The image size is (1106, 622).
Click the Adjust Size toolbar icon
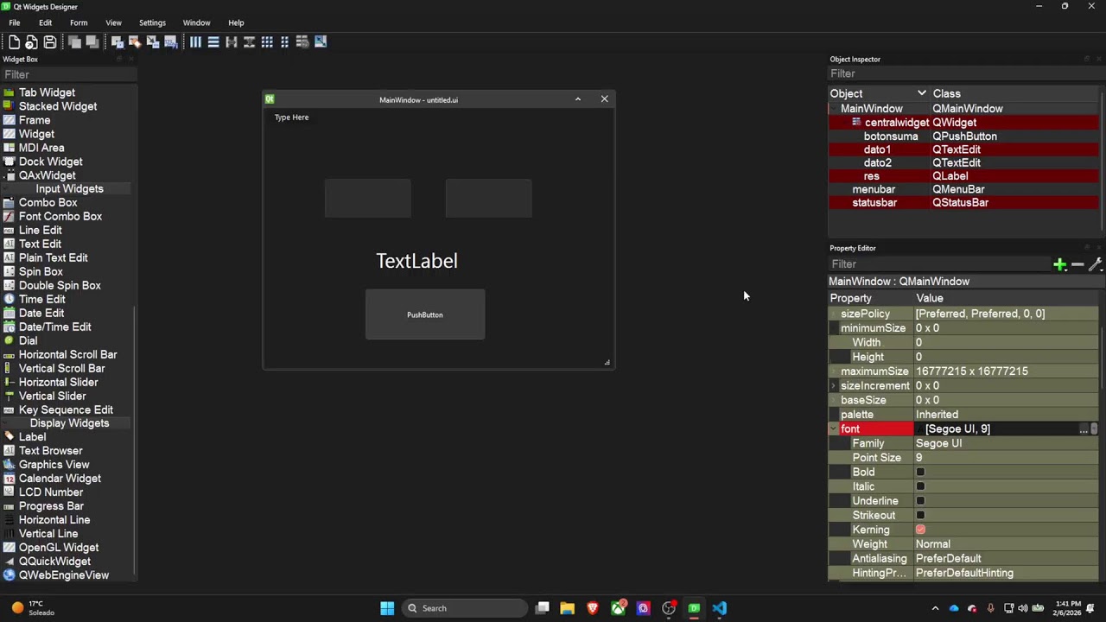coord(321,41)
